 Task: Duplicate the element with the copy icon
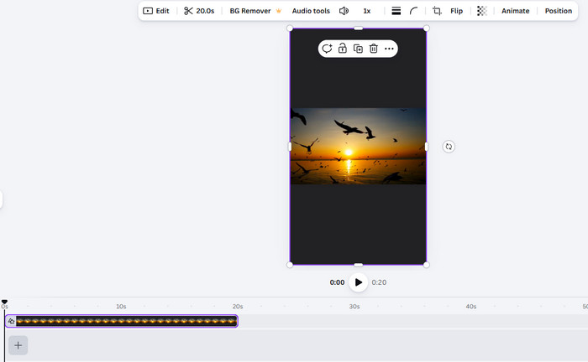pos(358,49)
